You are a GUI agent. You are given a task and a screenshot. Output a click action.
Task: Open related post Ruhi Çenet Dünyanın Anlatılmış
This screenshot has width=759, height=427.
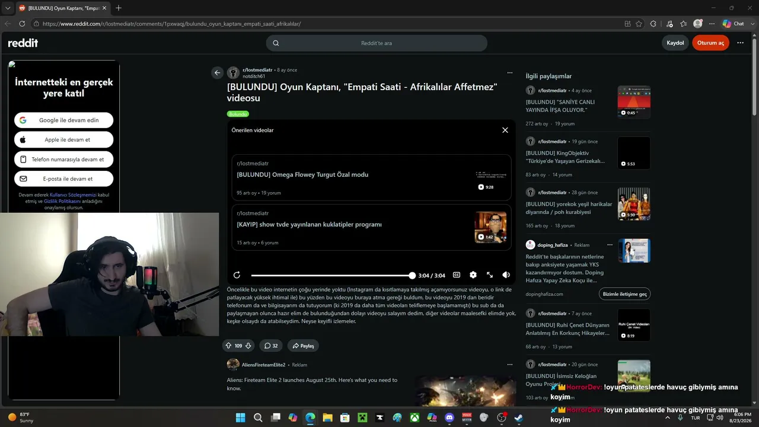click(x=567, y=329)
